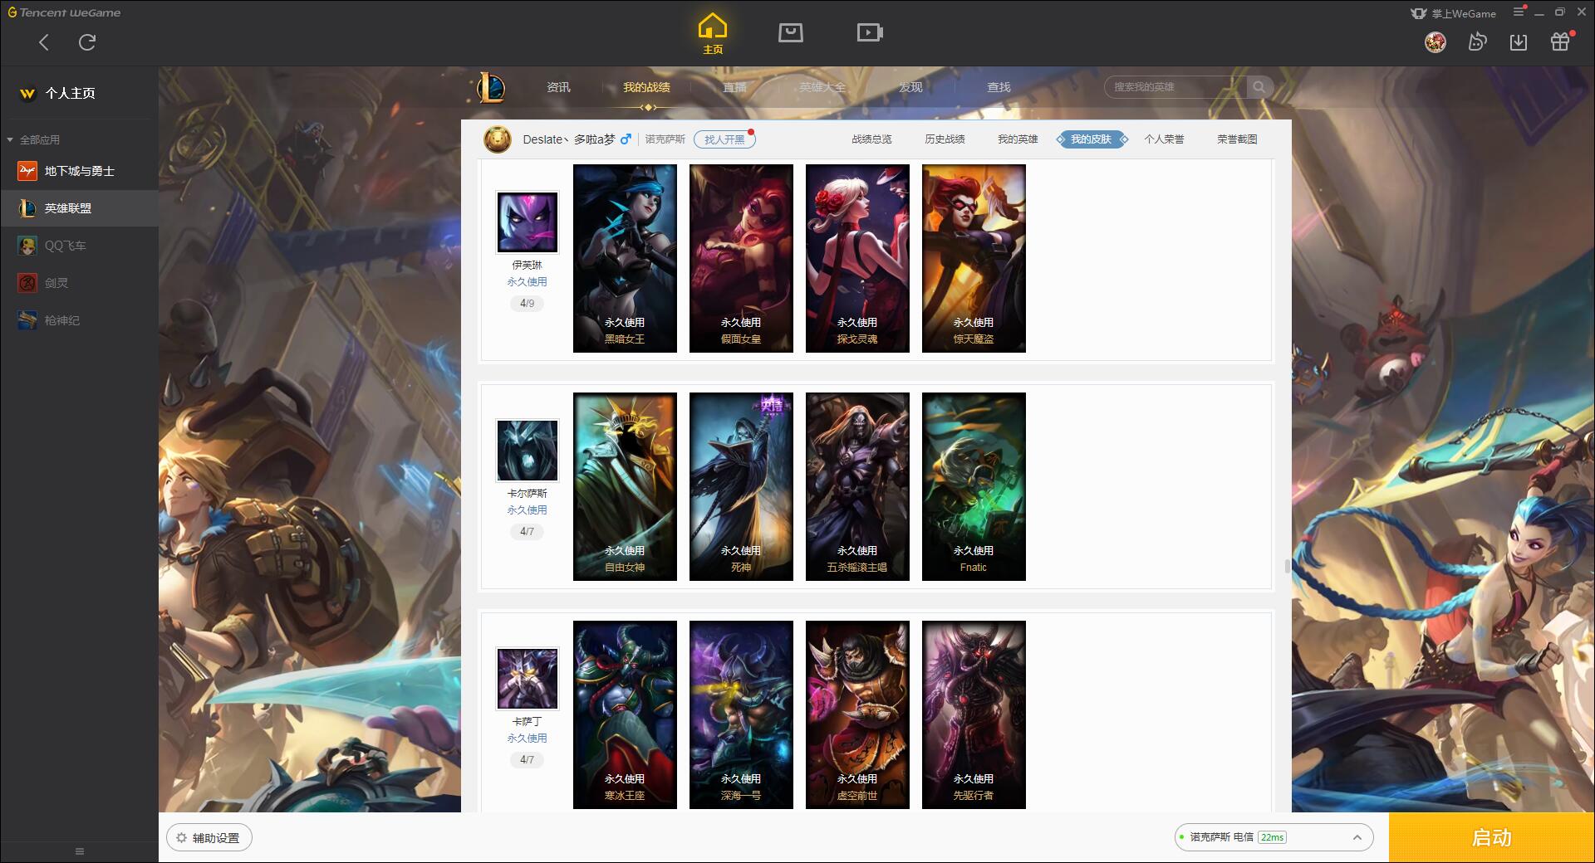This screenshot has width=1595, height=863.
Task: Expand the 诺克萨斯 电信 server dropdown
Action: [x=1274, y=837]
